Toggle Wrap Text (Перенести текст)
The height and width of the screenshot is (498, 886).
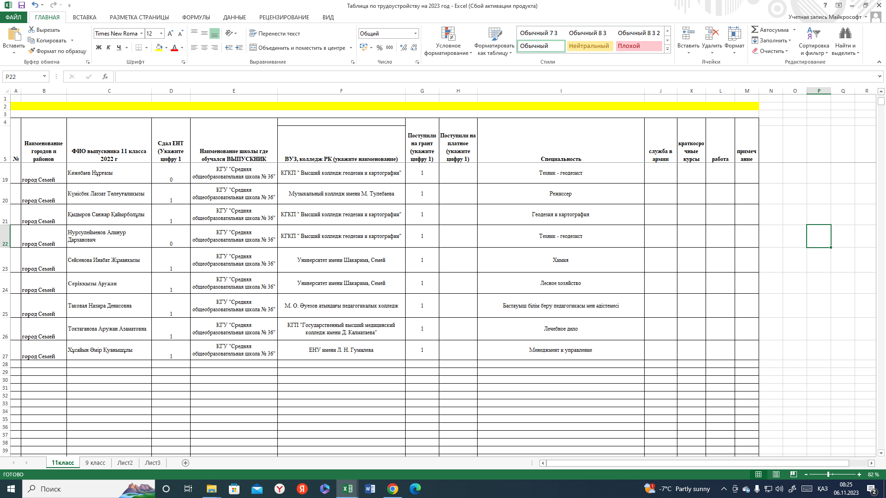(275, 33)
